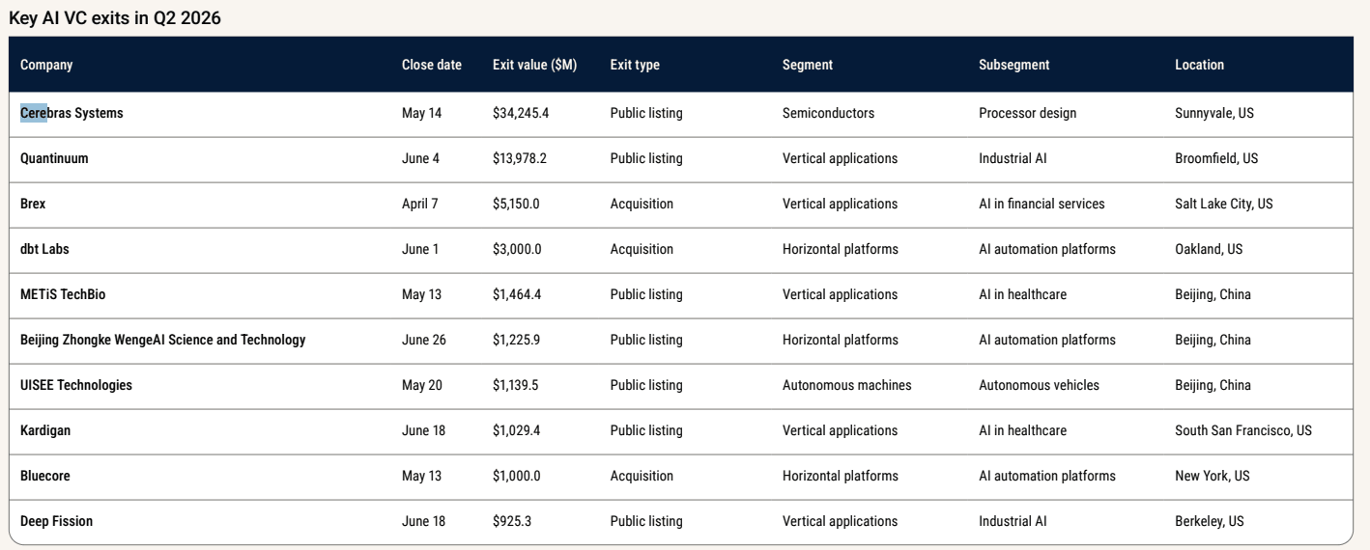Click Public listing in Cerebras Systems row
Image resolution: width=1370 pixels, height=550 pixels.
(646, 113)
